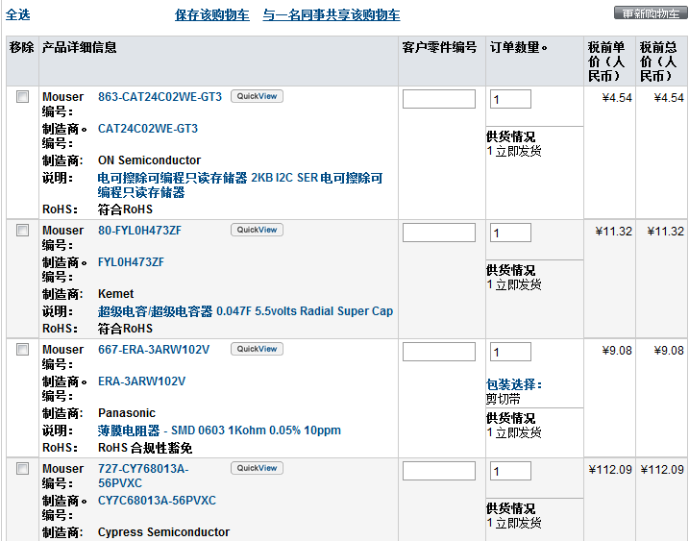Open SMD 0603 1Kohm resistor description link

click(x=219, y=430)
